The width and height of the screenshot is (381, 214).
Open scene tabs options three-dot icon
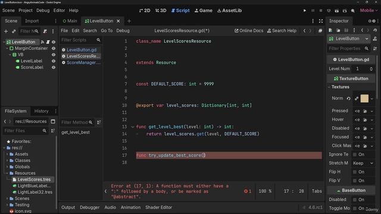(313, 21)
